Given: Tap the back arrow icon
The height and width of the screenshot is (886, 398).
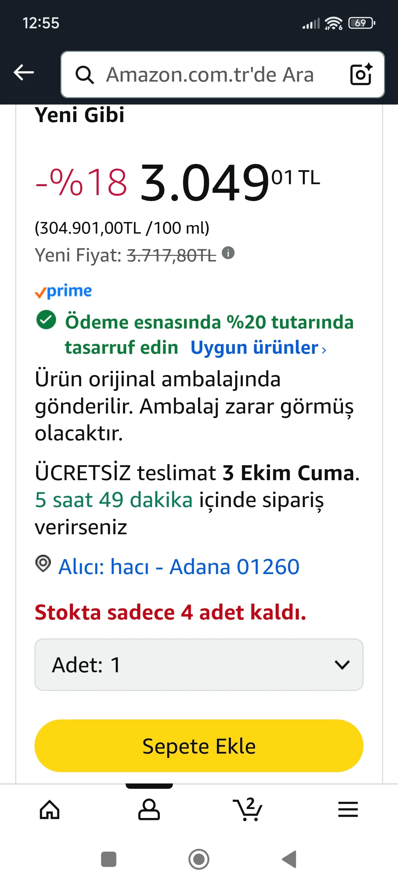Looking at the screenshot, I should coord(23,73).
